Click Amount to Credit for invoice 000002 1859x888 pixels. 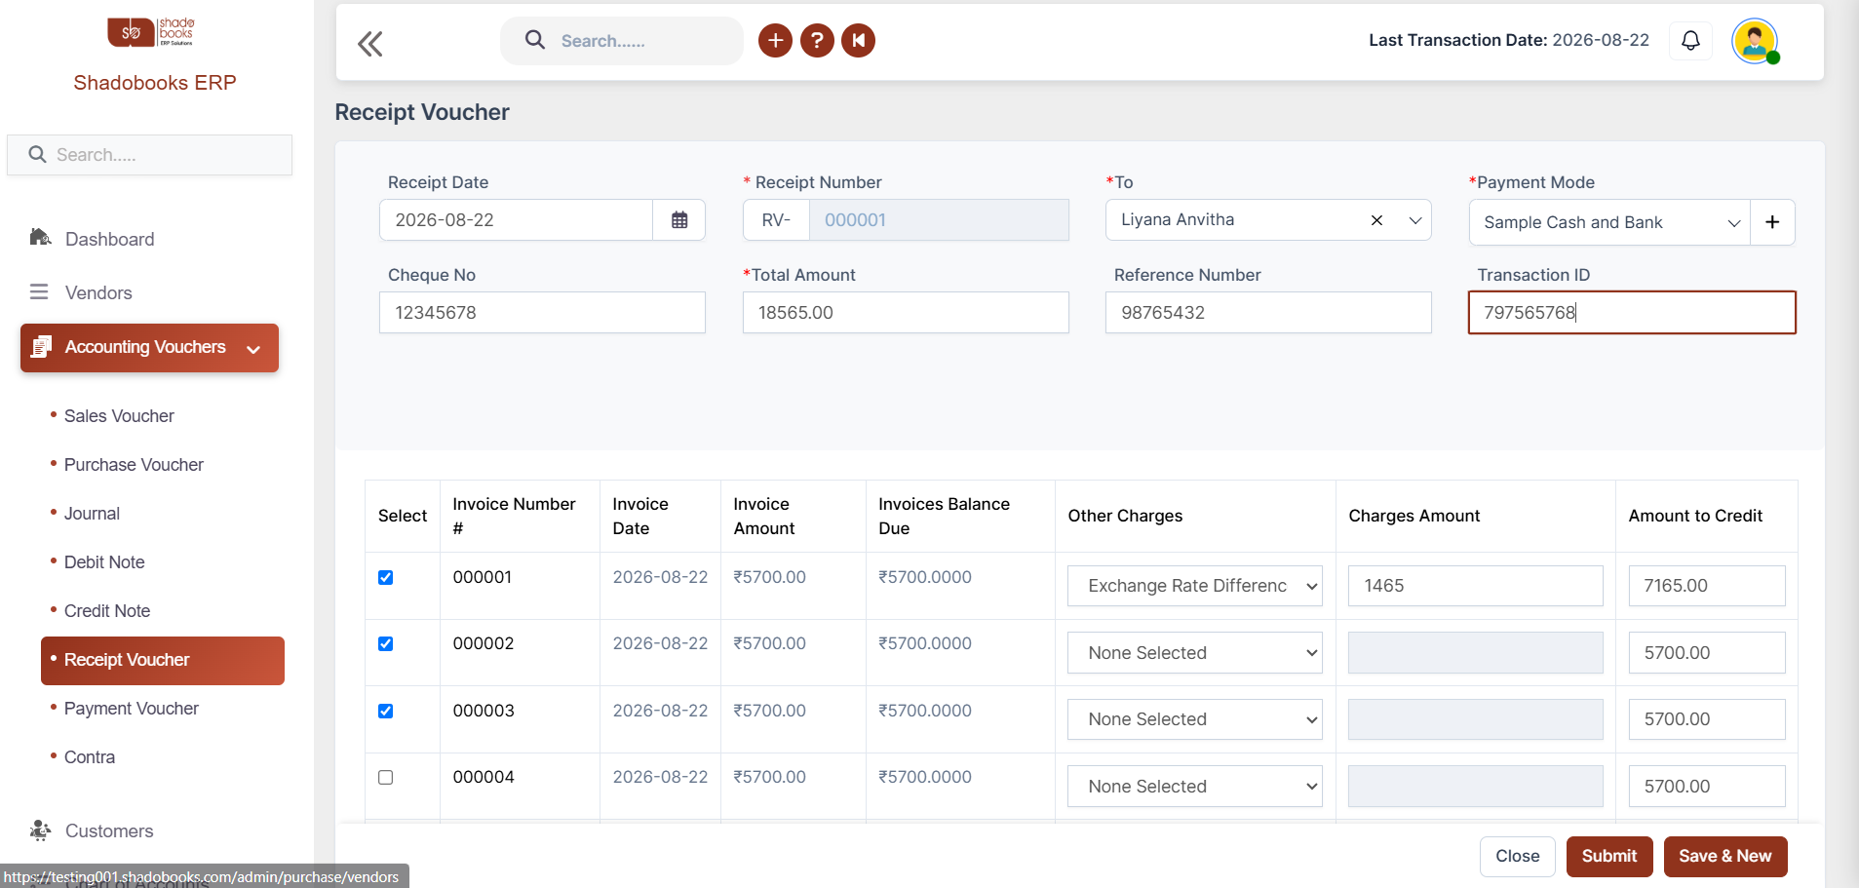tap(1707, 653)
